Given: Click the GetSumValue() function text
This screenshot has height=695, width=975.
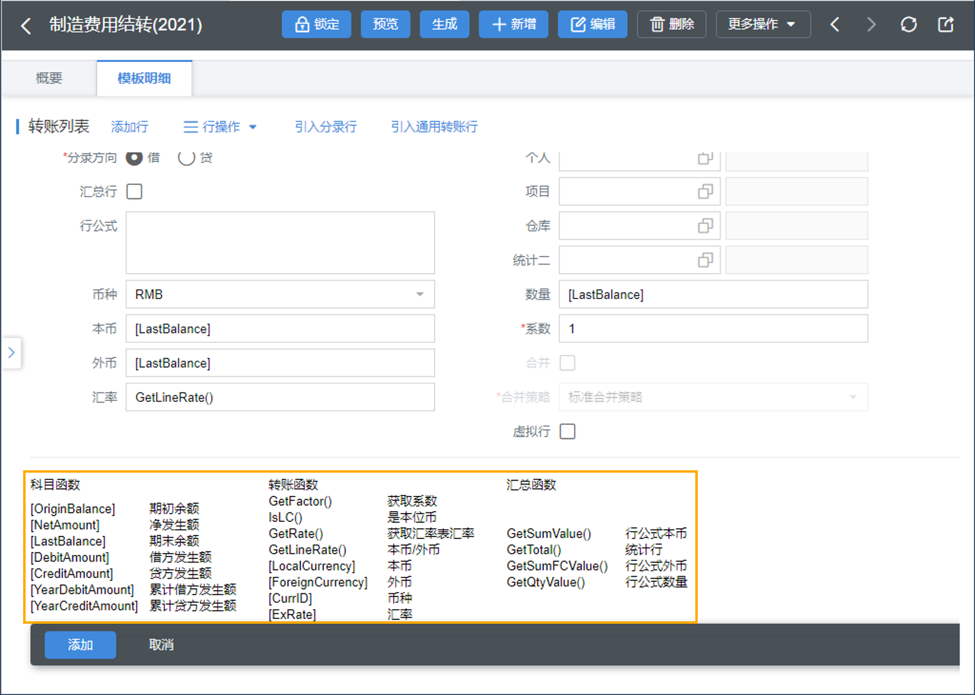Looking at the screenshot, I should click(549, 533).
